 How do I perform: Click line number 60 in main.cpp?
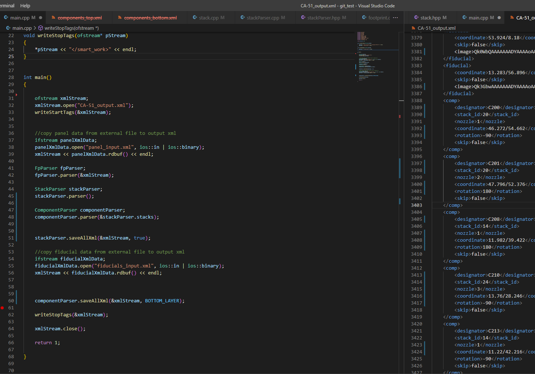point(11,301)
